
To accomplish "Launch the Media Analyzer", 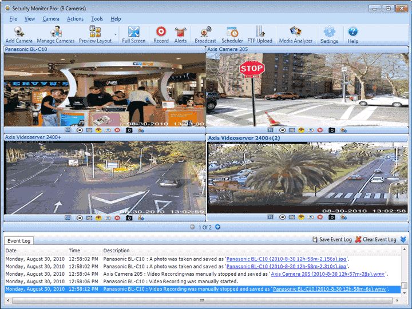I will click(296, 34).
